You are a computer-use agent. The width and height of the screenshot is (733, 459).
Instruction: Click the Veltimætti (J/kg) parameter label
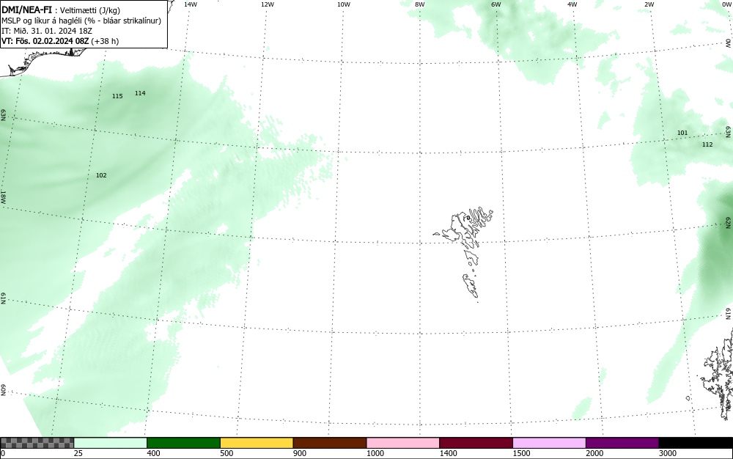tap(89, 10)
